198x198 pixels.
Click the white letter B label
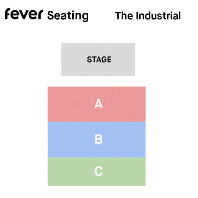click(x=99, y=139)
